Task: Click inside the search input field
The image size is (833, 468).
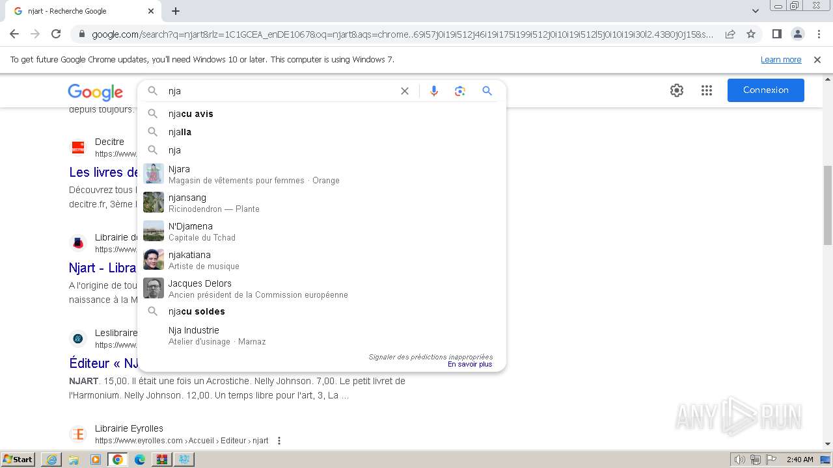Action: coord(280,91)
